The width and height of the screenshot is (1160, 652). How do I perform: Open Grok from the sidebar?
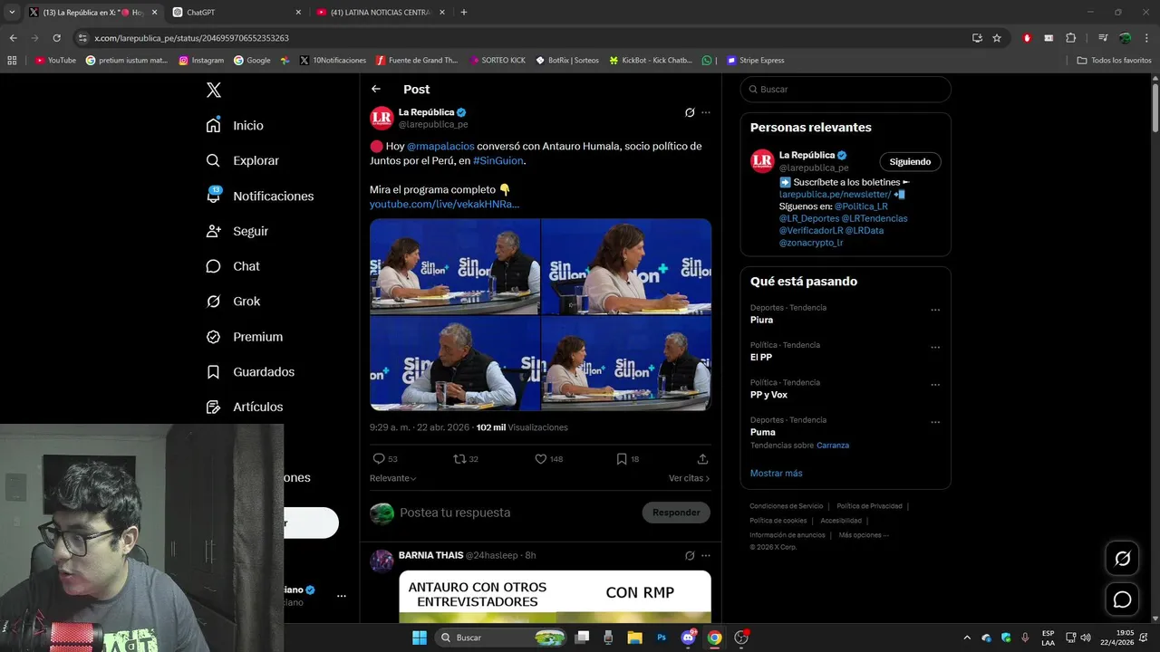[x=233, y=302]
